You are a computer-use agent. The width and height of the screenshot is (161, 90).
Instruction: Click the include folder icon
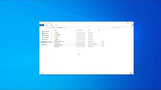pyautogui.click(x=55, y=36)
